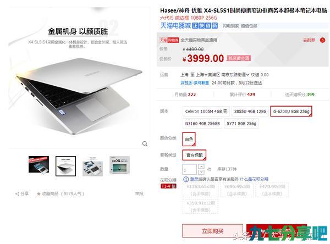Open the 上海 city delivery dropdown
330x244 pixels.
pos(202,75)
